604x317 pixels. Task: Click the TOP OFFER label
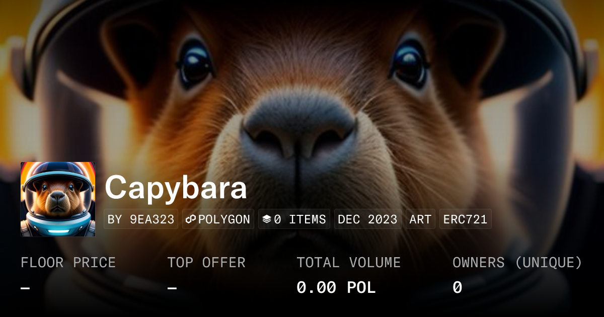(206, 263)
